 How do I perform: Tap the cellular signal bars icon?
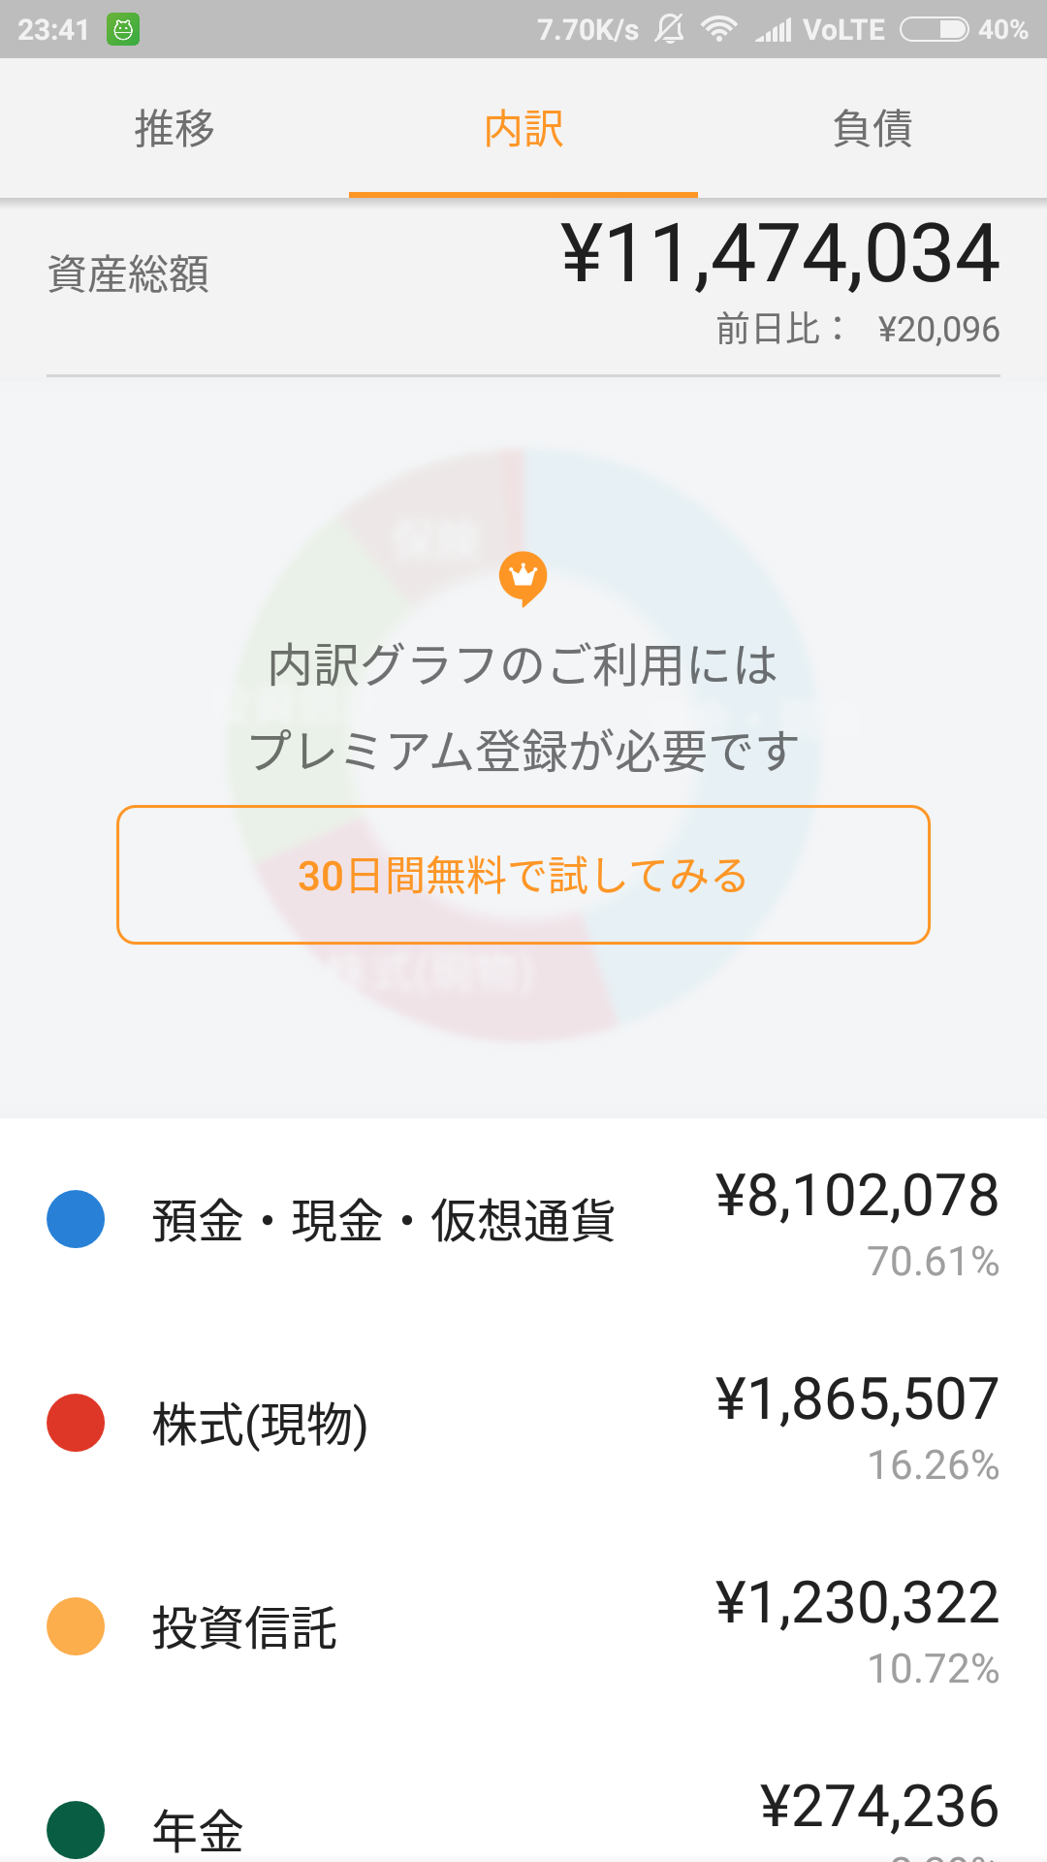coord(775,31)
